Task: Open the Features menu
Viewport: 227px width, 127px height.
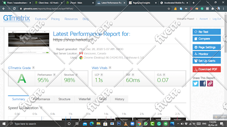Action: point(41,19)
